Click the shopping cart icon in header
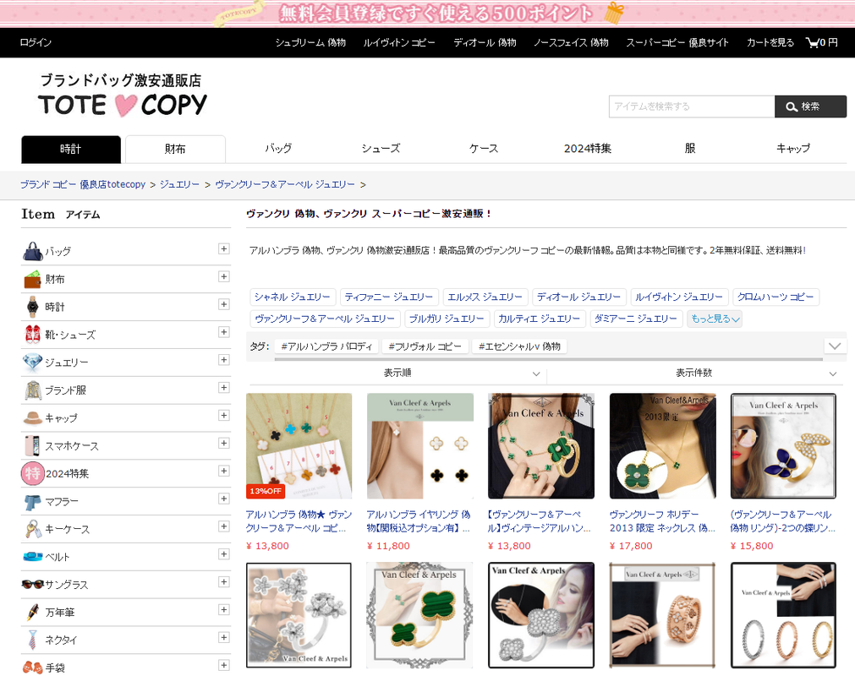Screen dimensions: 855x676 pos(812,42)
